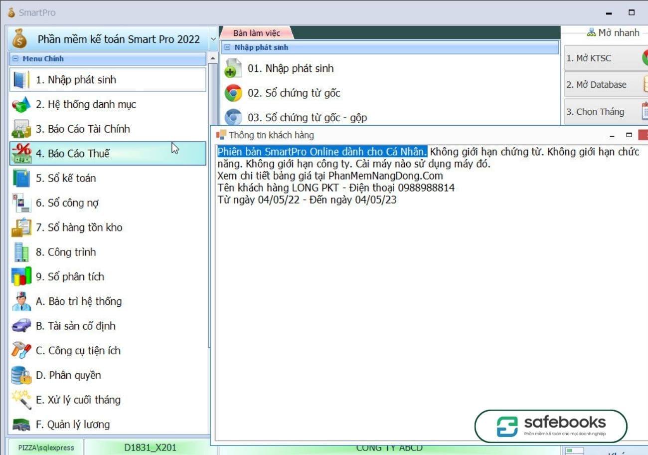Screen dimensions: 648x455
Task: Click the 2. Mở Database quick button
Action: tap(606, 84)
